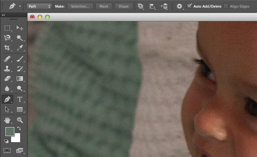Uncheck the Auto Add/Delete checkbox
The image size is (257, 157).
pyautogui.click(x=189, y=6)
